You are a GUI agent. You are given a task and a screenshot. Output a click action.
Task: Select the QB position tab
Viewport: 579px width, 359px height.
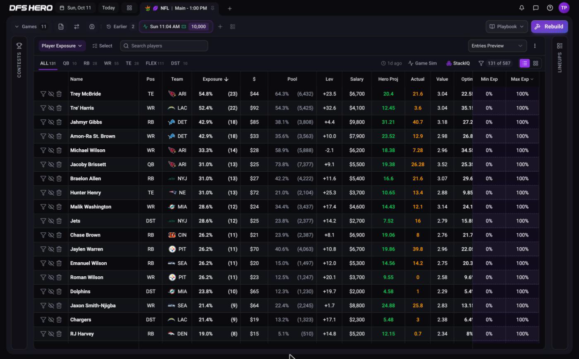pos(69,63)
